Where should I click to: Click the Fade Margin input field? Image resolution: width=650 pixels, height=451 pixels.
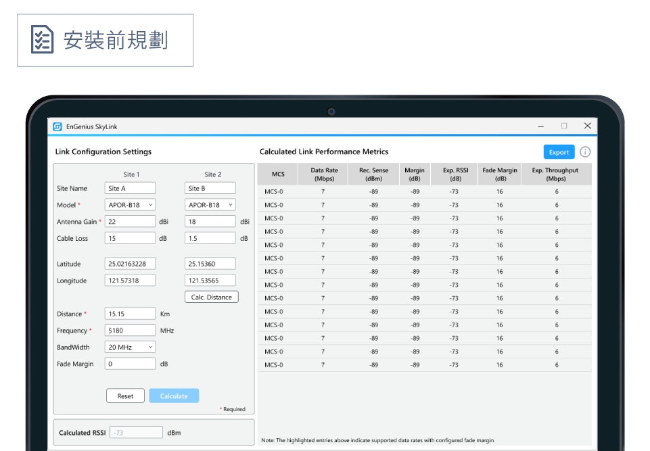[x=131, y=364]
